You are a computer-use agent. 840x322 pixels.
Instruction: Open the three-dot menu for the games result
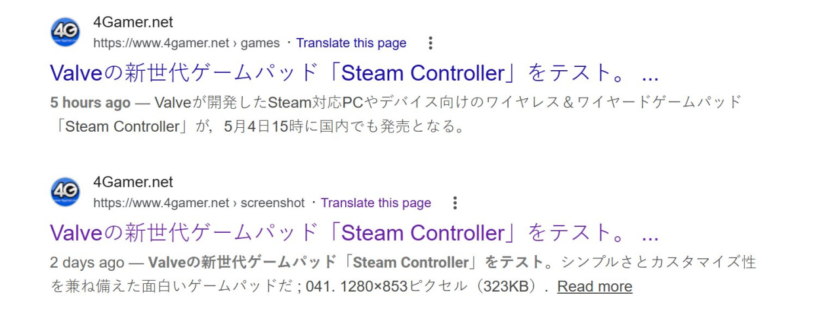[430, 43]
